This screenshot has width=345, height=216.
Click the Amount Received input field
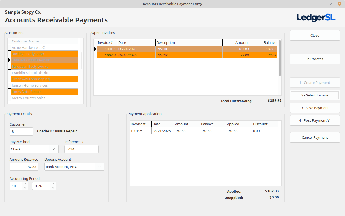[24, 167]
